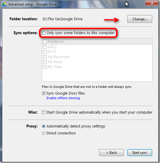Click the folder path D:\Thu Ya\Google Drive
Screen dimensions: 160x163
(63, 19)
